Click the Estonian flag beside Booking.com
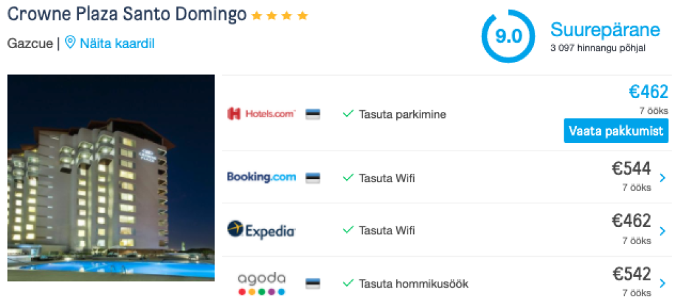 tap(312, 178)
